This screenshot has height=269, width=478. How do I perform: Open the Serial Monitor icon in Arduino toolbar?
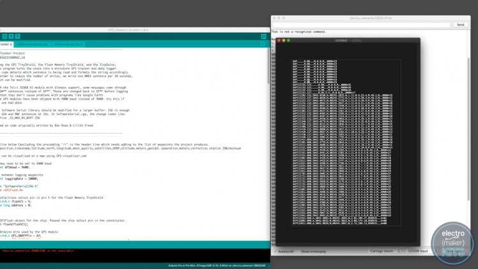pyautogui.click(x=263, y=36)
